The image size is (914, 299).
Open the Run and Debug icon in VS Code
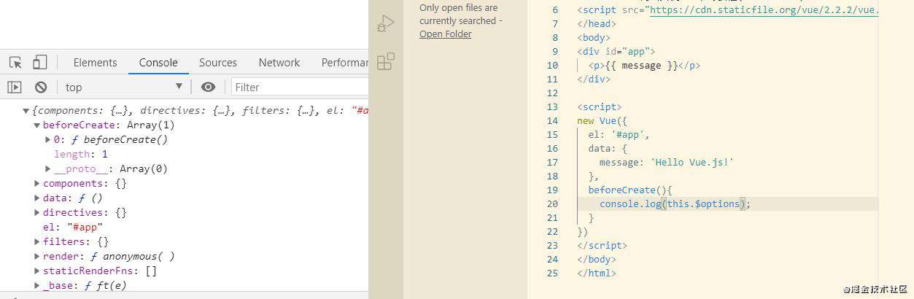tap(386, 24)
